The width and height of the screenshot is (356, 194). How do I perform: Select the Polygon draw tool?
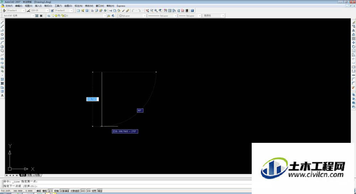tap(2, 34)
